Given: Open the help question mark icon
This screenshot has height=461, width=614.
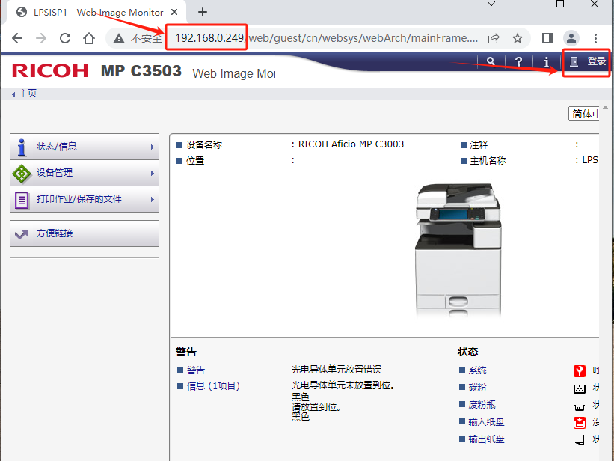Looking at the screenshot, I should click(518, 61).
